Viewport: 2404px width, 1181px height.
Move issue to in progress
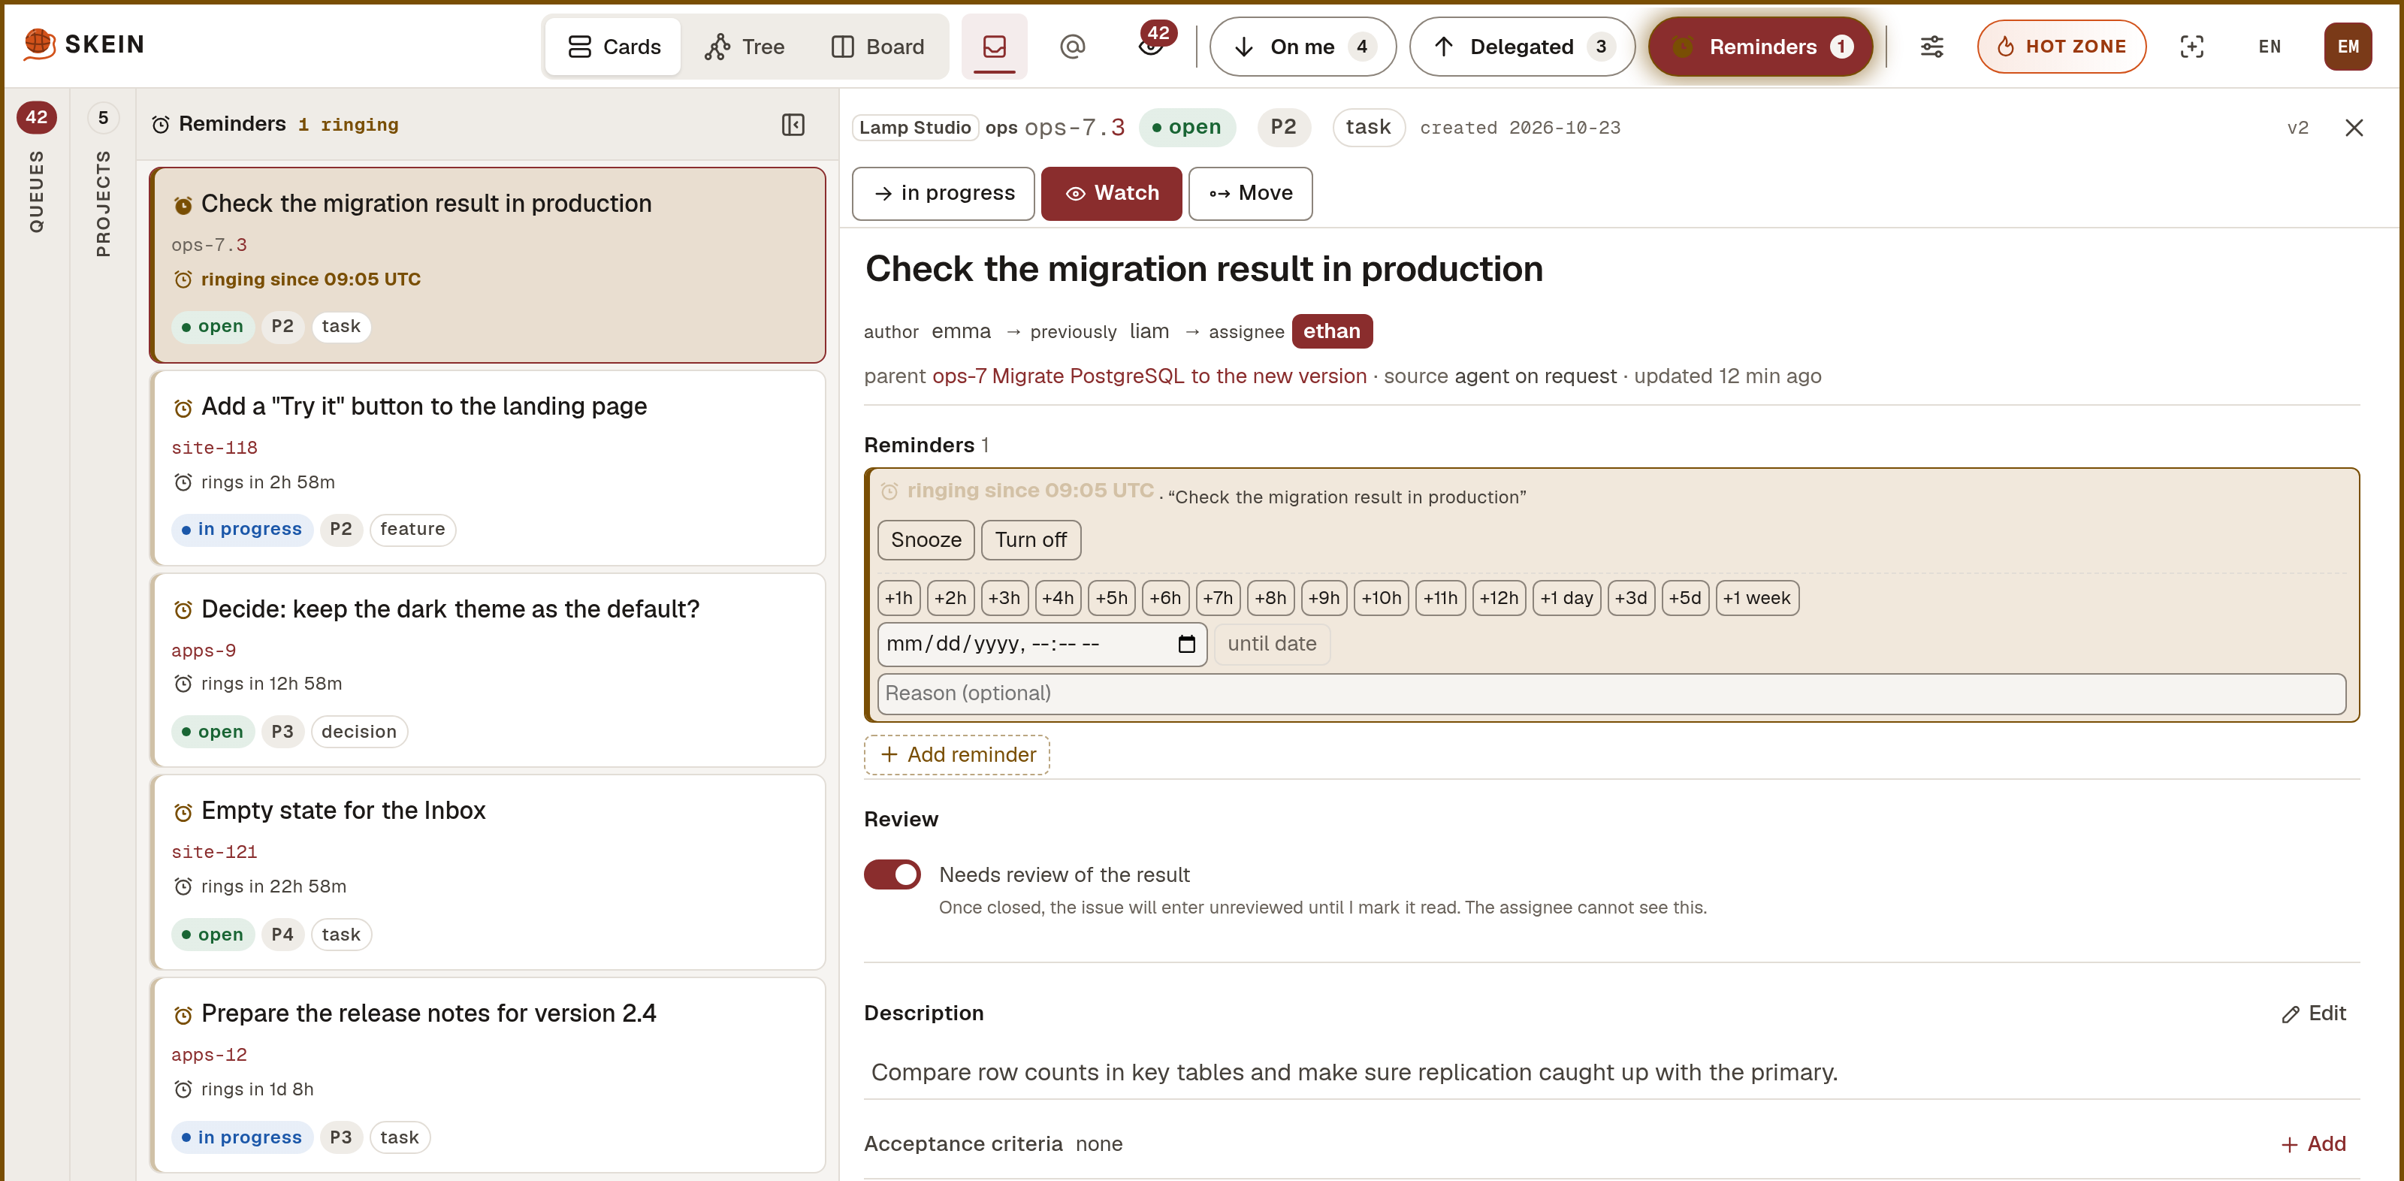click(943, 193)
